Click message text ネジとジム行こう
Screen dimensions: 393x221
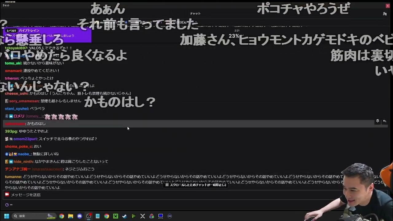coord(80,169)
